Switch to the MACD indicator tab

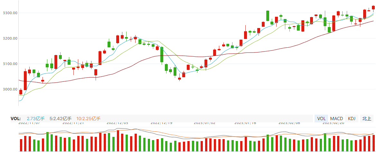point(336,119)
